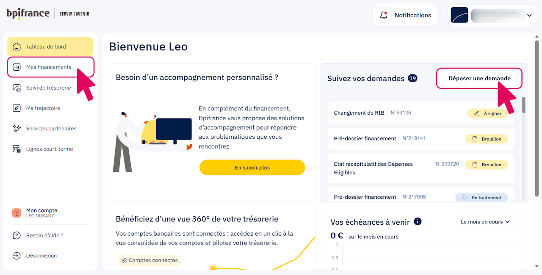
Task: Go to Lignes court-terme menu item
Action: point(50,149)
